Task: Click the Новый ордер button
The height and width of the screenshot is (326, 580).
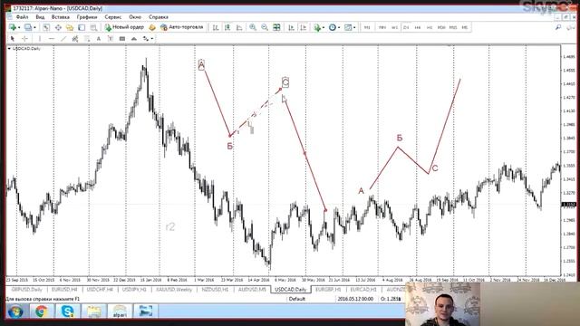Action: (124, 27)
